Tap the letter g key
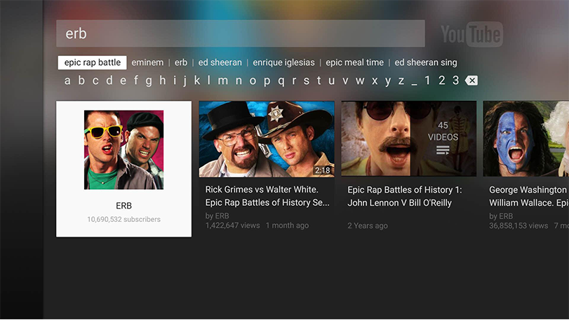 [149, 81]
